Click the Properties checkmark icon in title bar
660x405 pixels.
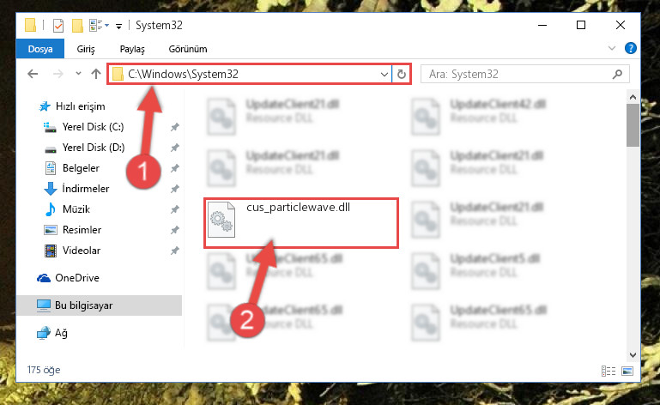tap(58, 26)
